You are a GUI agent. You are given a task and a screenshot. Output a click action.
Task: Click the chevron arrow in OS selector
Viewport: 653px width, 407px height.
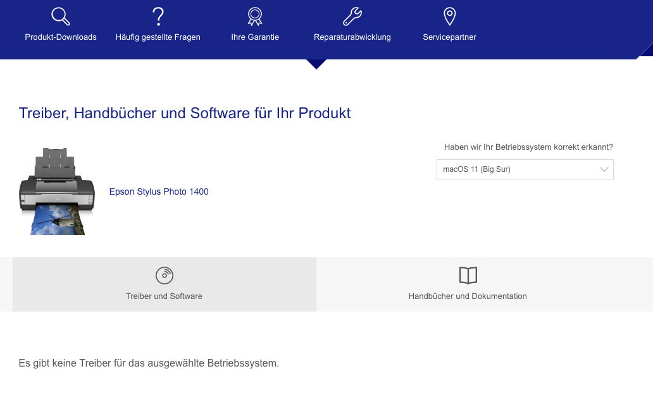(x=604, y=169)
